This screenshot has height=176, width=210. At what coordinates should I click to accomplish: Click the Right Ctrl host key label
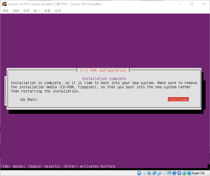tap(198, 173)
